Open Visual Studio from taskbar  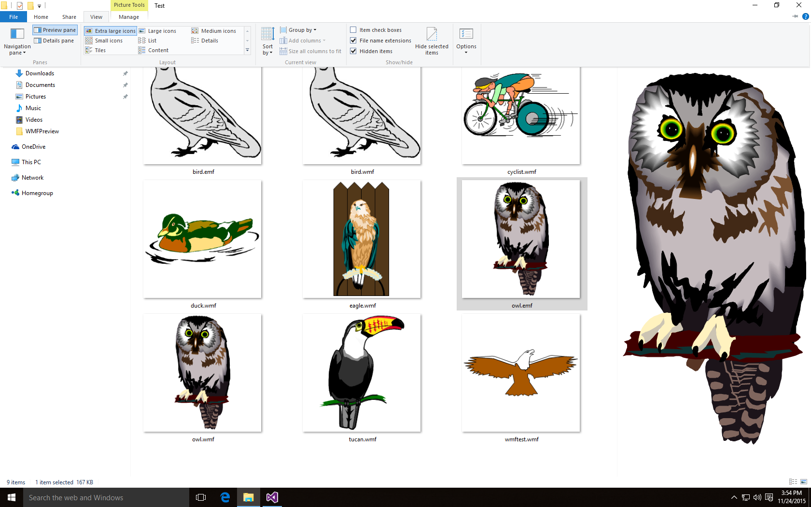tap(272, 497)
